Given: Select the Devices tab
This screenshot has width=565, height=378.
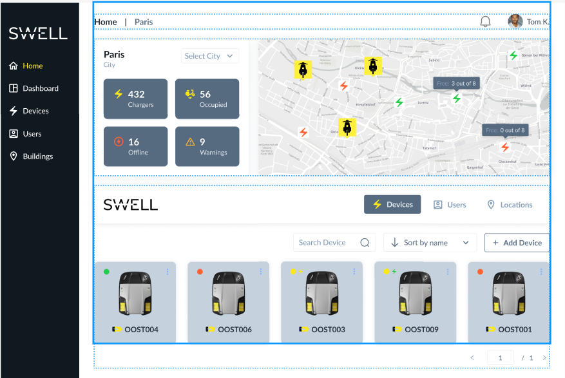Looking at the screenshot, I should [x=392, y=205].
